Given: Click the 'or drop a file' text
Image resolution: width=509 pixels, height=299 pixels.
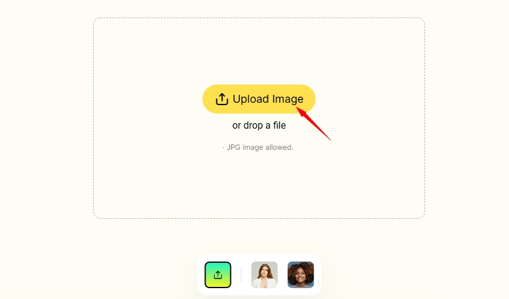Looking at the screenshot, I should click(259, 126).
